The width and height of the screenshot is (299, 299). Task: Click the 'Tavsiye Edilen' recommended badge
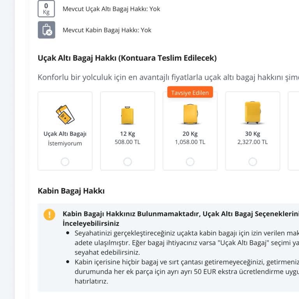(x=190, y=92)
